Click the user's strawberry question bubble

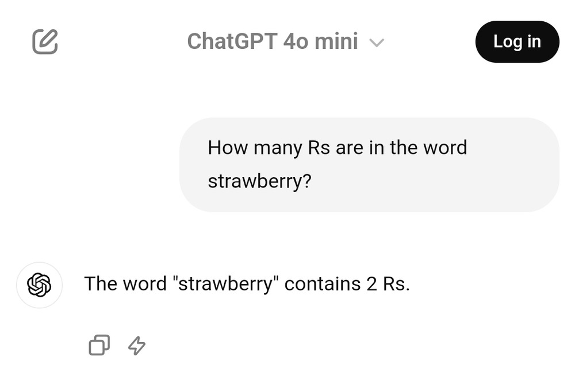coord(369,165)
